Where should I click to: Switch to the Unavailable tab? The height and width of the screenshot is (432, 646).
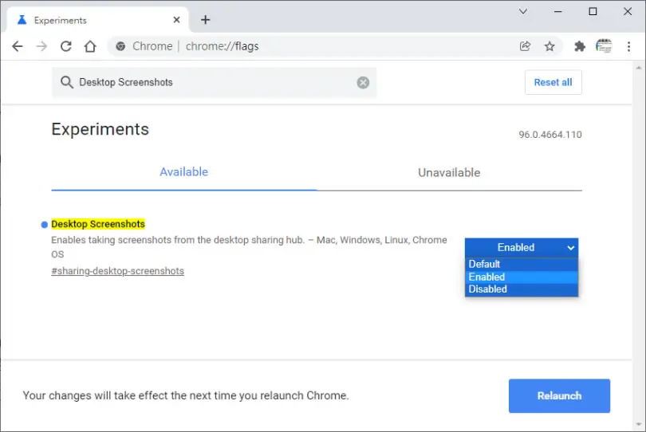click(x=449, y=172)
